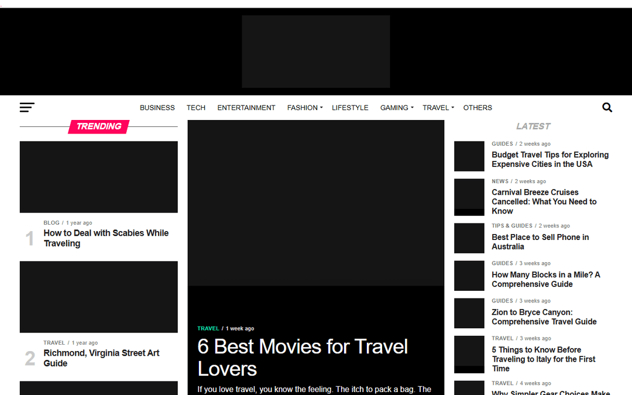Click the Blocks in a Mile thumbnail
The width and height of the screenshot is (632, 395).
point(469,276)
